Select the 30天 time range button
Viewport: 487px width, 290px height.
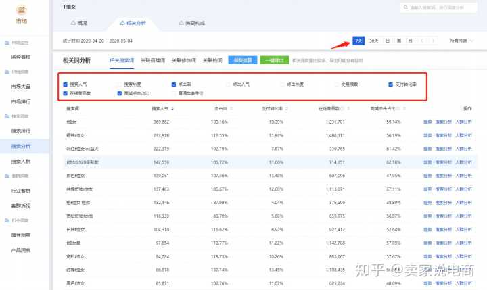(x=373, y=41)
